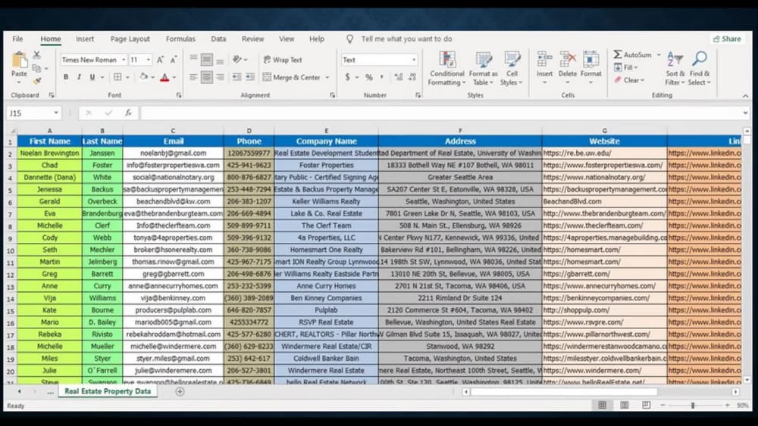Click the Fill Color paint bucket icon

click(143, 77)
